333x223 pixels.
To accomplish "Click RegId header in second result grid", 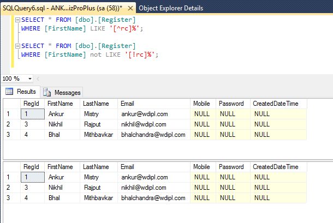I will (33, 167).
